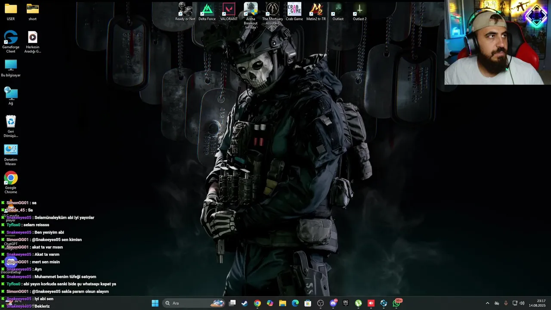Click chat message "Bekleriz"
This screenshot has width=551, height=310.
[42, 306]
